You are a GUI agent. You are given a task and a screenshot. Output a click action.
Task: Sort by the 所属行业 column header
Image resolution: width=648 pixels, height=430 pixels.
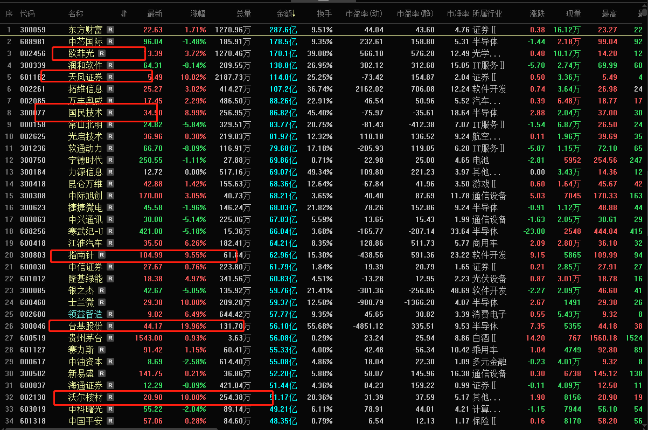click(x=487, y=13)
